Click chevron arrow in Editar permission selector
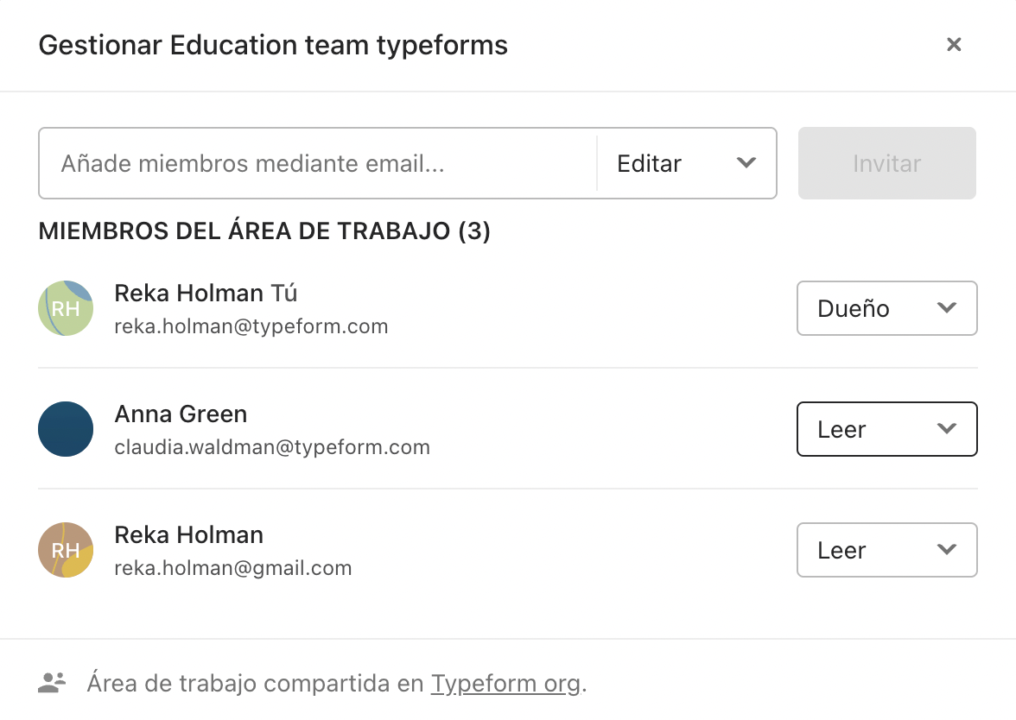Viewport: 1016px width, 720px height. pyautogui.click(x=746, y=162)
